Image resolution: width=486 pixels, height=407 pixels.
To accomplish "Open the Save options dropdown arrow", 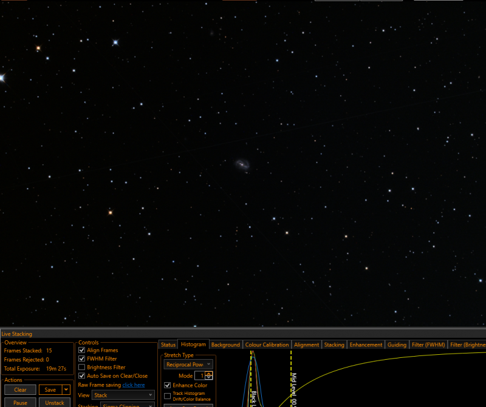I will (x=66, y=389).
